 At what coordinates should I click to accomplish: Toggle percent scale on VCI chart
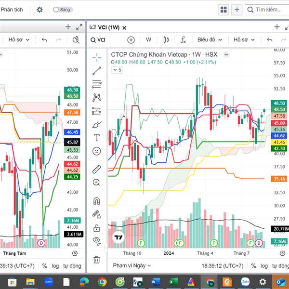253,266
